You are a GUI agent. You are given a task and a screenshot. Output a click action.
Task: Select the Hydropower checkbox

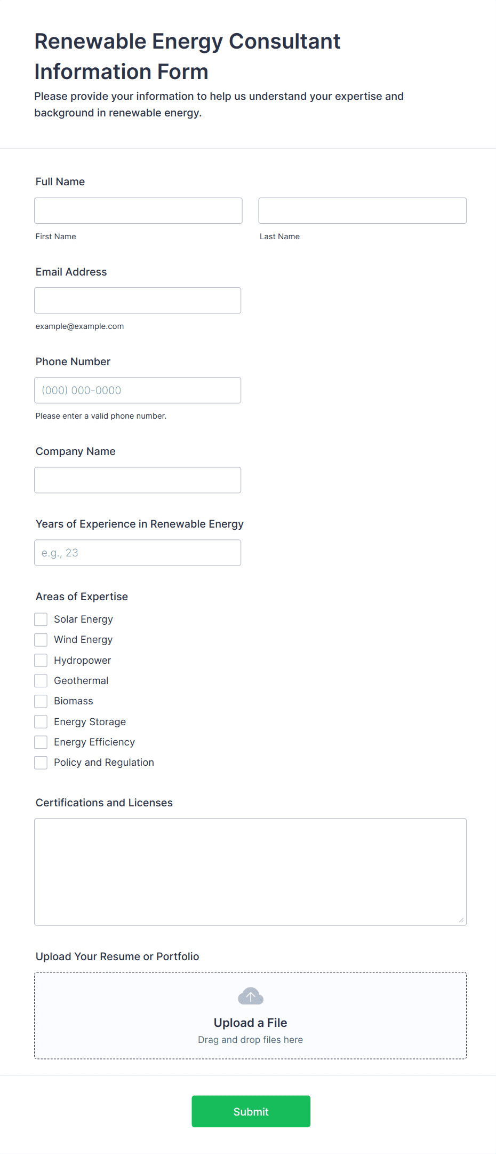pyautogui.click(x=41, y=661)
